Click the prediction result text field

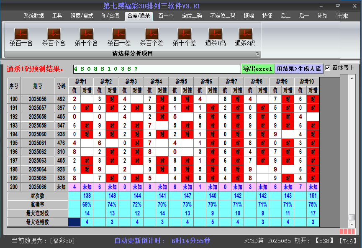click(157, 69)
